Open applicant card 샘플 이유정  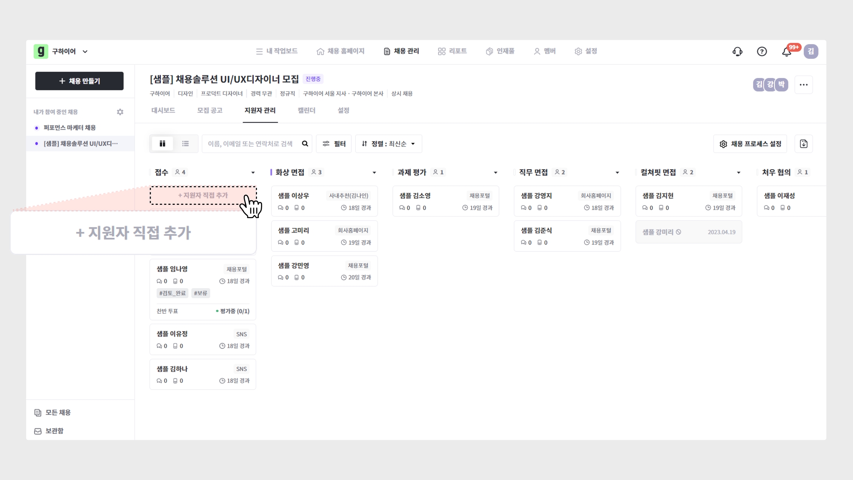point(203,340)
